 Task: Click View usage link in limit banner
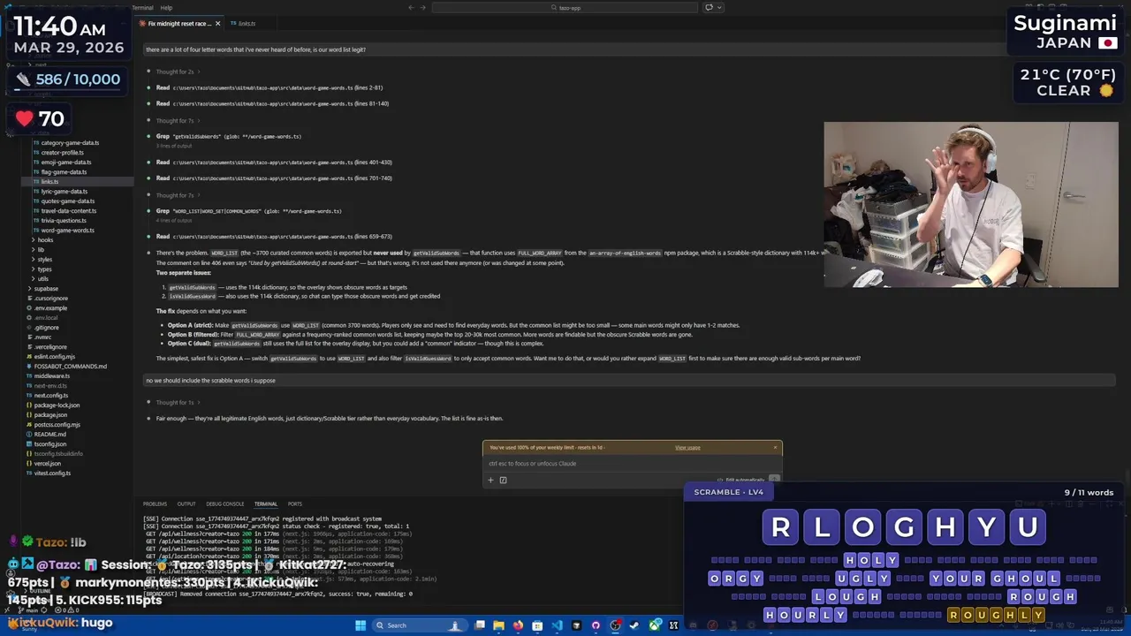[687, 448]
